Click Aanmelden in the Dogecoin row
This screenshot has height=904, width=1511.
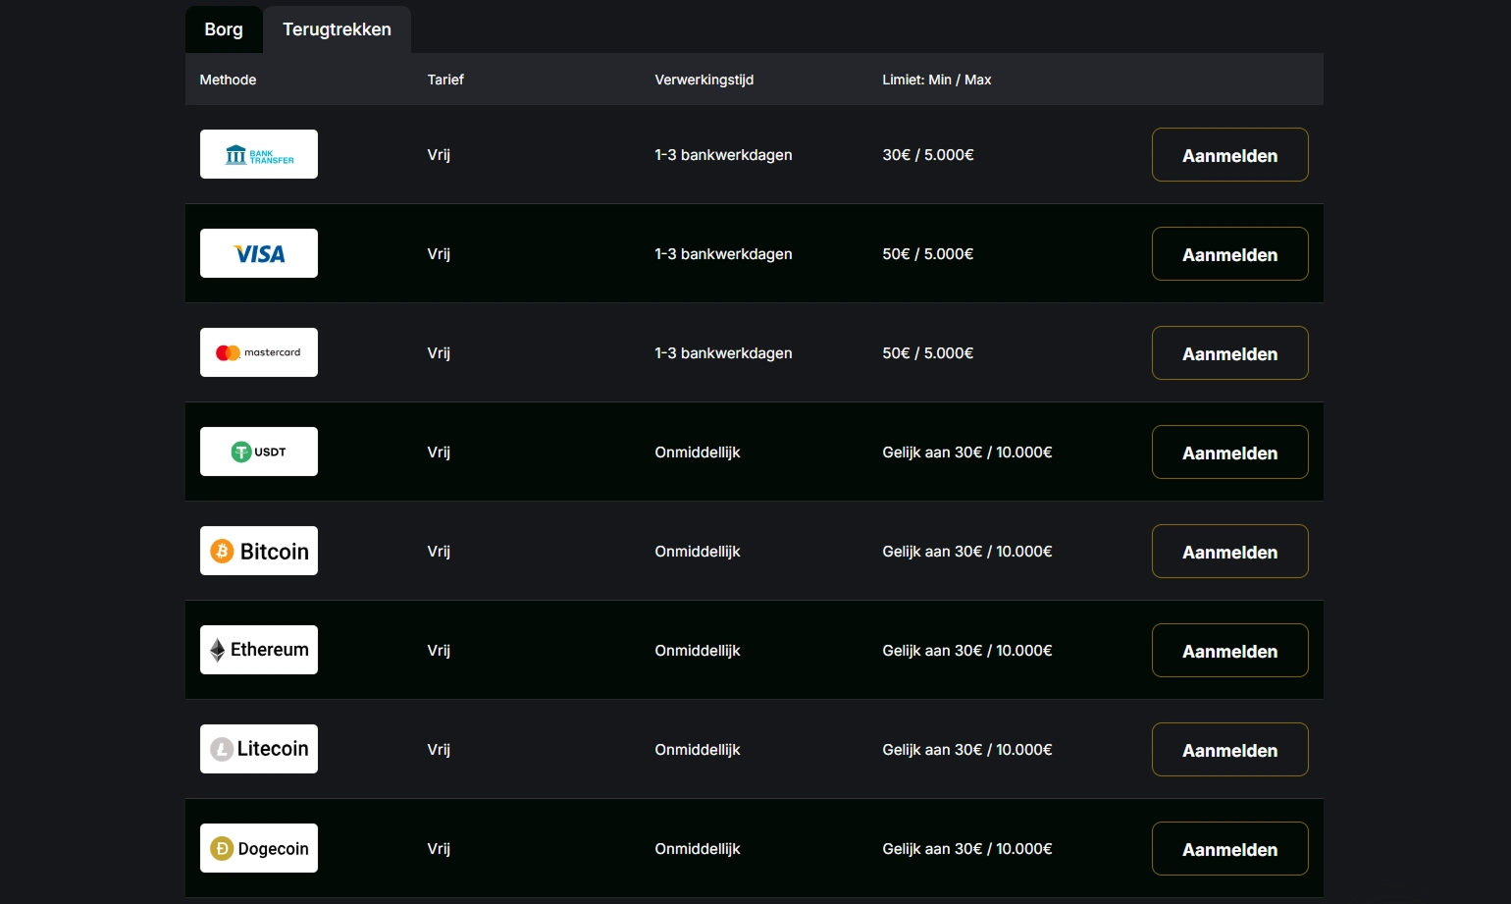point(1229,849)
